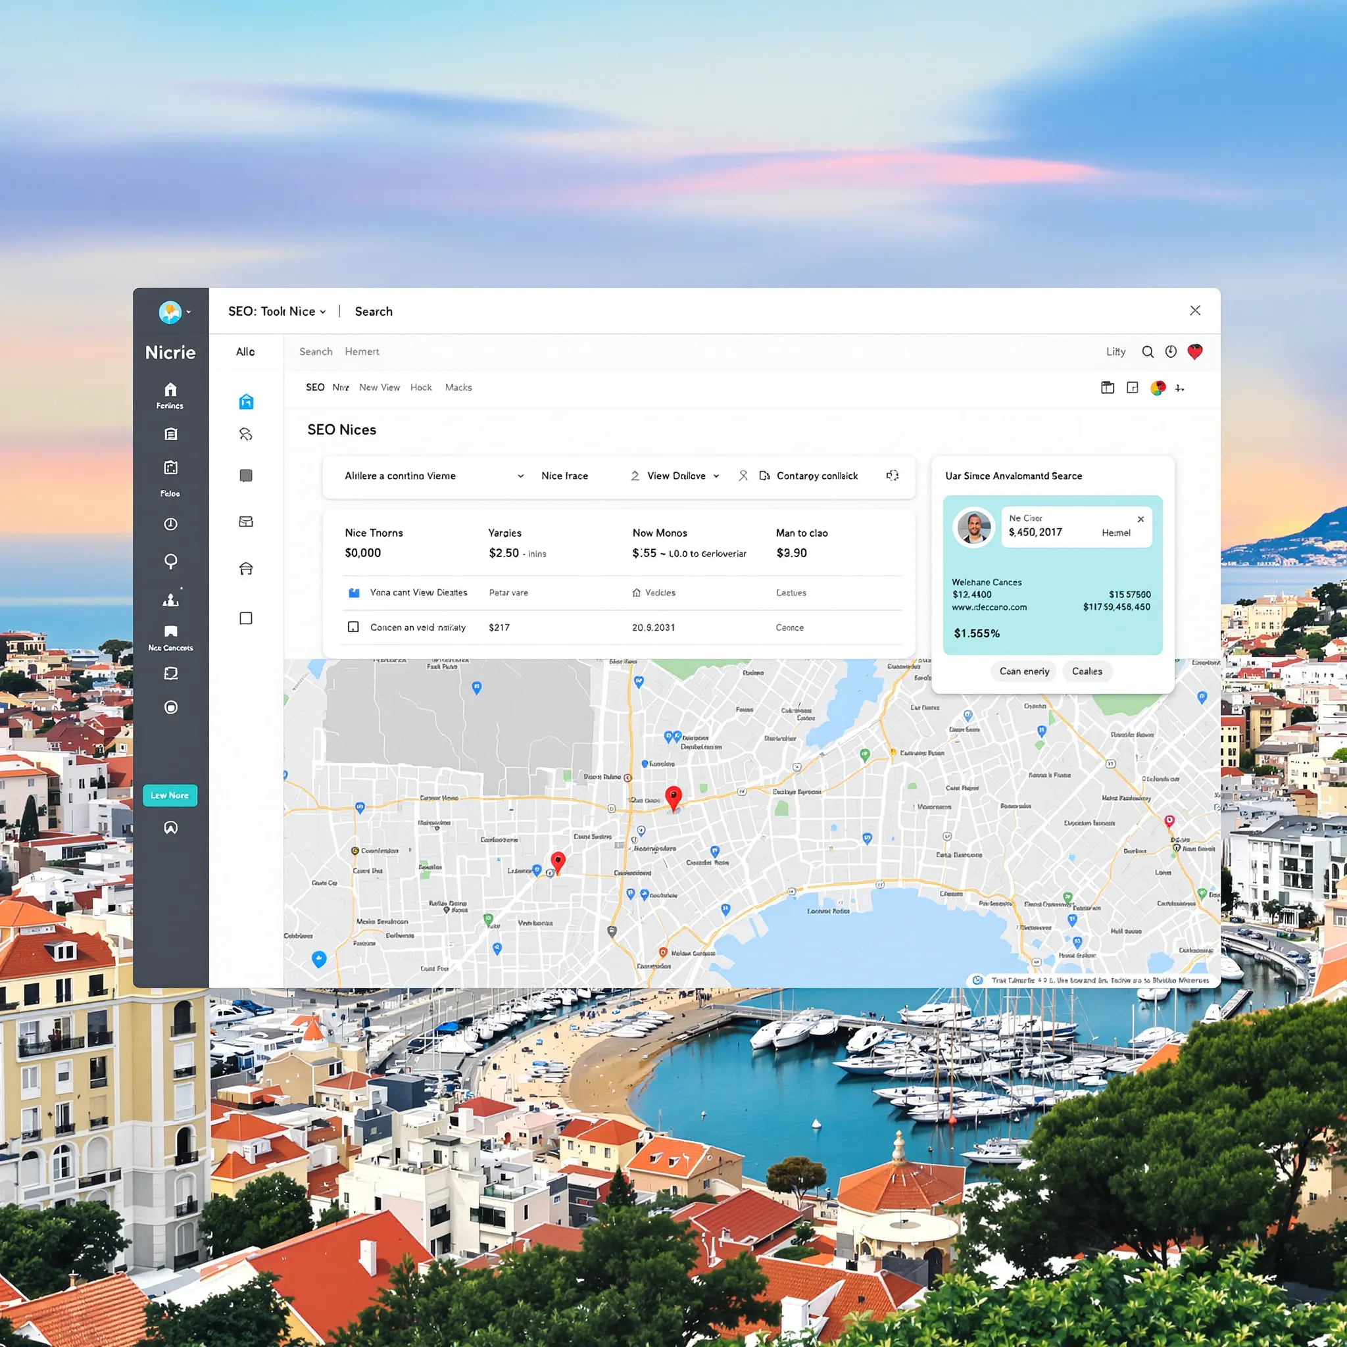This screenshot has width=1347, height=1347.
Task: Click the red heart icon in header
Action: pos(1195,352)
